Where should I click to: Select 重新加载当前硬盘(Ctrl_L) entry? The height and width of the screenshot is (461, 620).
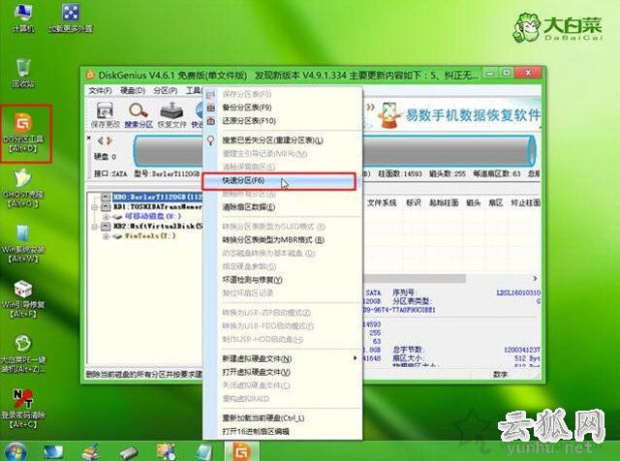(263, 418)
